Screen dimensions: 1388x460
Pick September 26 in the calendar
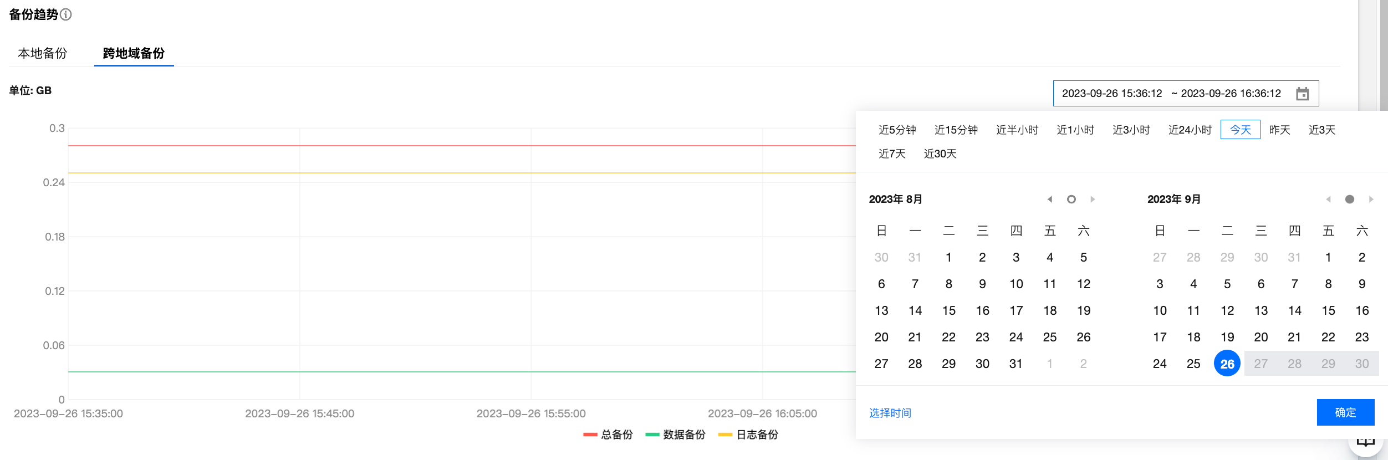(x=1227, y=364)
